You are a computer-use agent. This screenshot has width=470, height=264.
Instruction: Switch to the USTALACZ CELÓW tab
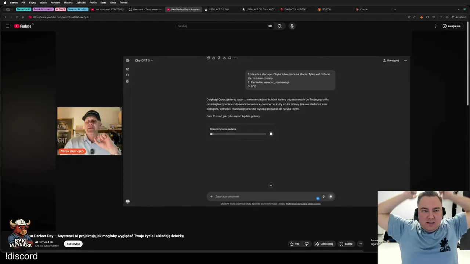218,10
